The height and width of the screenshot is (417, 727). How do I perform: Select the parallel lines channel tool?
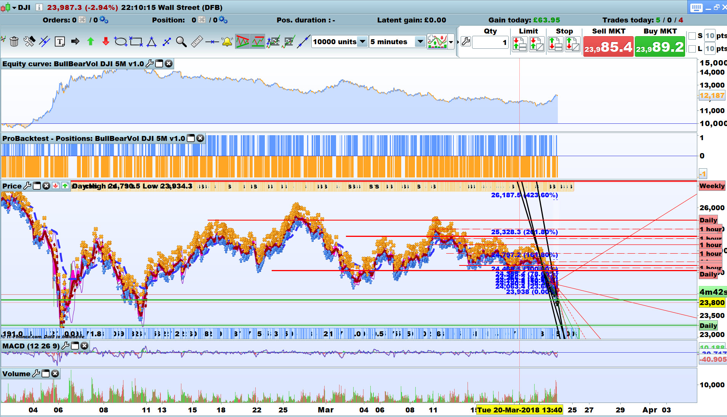pyautogui.click(x=45, y=42)
